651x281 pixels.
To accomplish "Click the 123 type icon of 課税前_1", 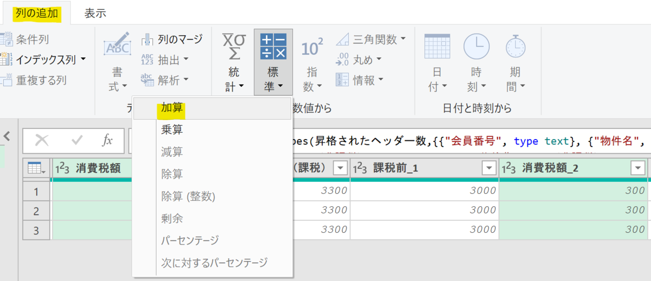I will [x=361, y=169].
